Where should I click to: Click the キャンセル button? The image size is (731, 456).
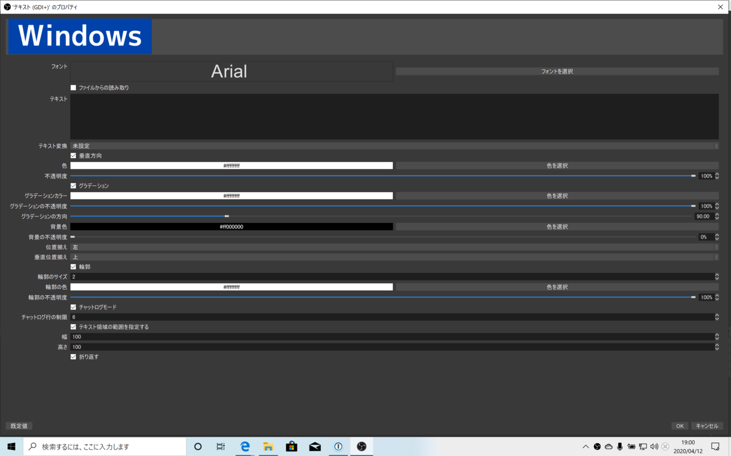click(x=707, y=426)
